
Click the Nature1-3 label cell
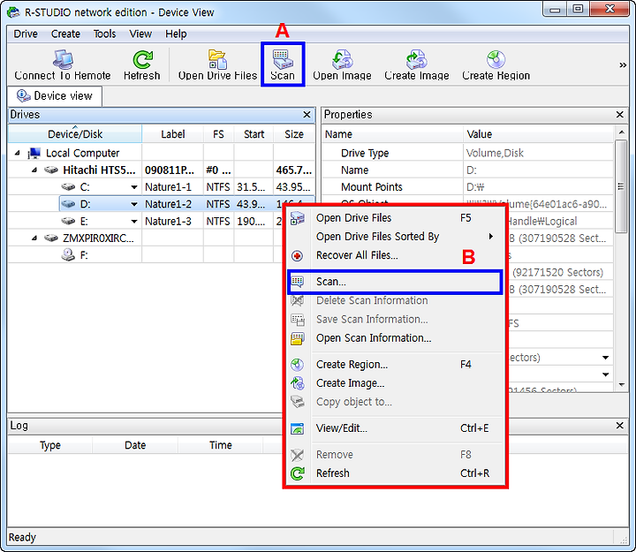[172, 221]
